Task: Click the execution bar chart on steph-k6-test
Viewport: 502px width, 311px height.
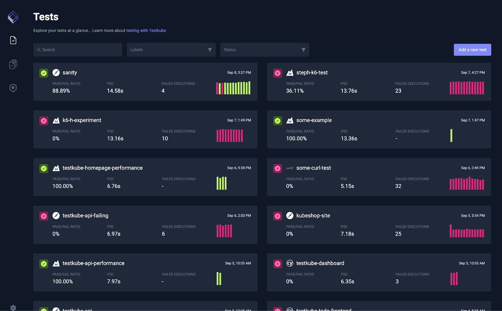Action: (467, 88)
